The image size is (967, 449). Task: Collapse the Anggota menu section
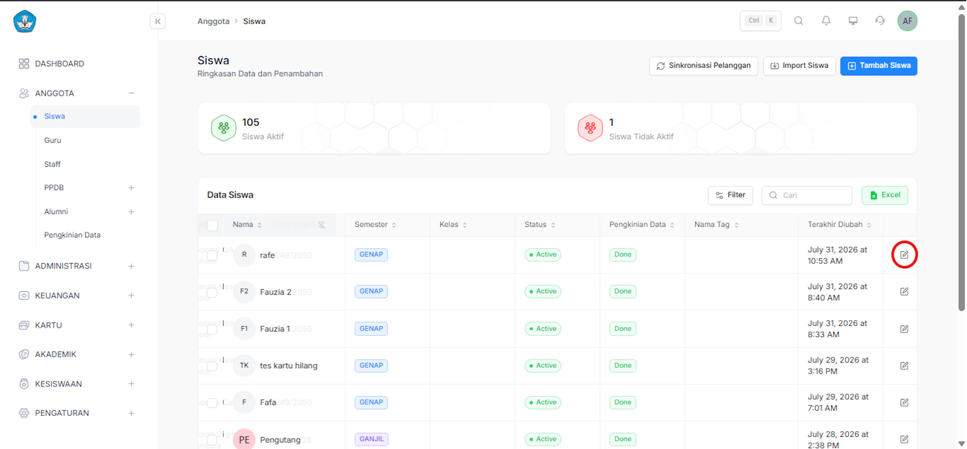click(131, 93)
